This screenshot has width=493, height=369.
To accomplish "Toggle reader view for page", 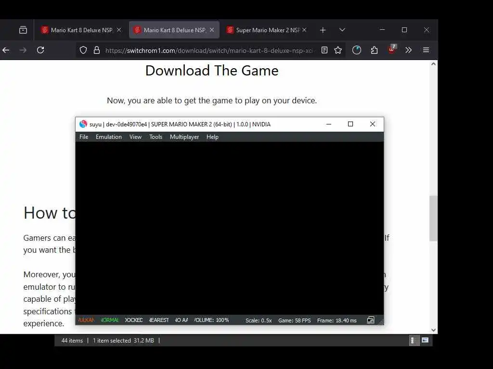I will tap(324, 50).
